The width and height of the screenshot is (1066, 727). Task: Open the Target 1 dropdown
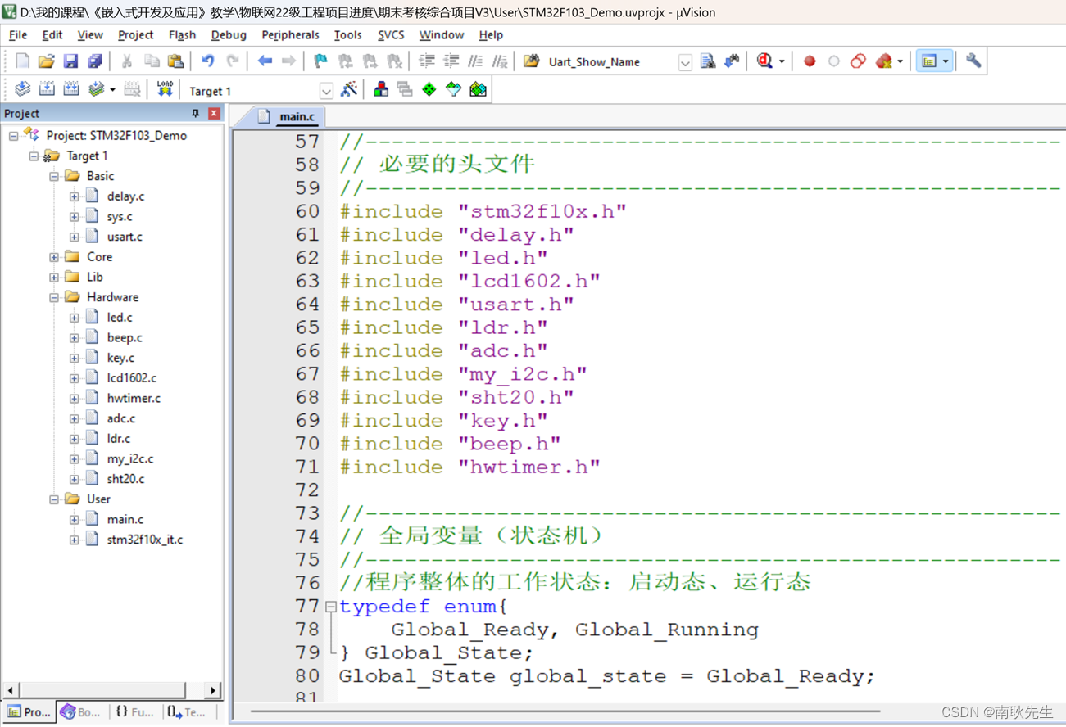326,91
